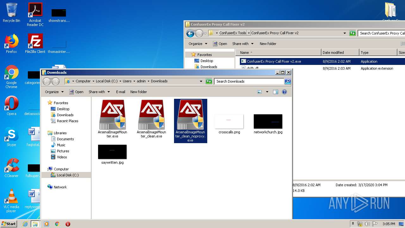Viewport: 405px width, 228px height.
Task: Open Music library in navigation pane
Action: pos(61,145)
